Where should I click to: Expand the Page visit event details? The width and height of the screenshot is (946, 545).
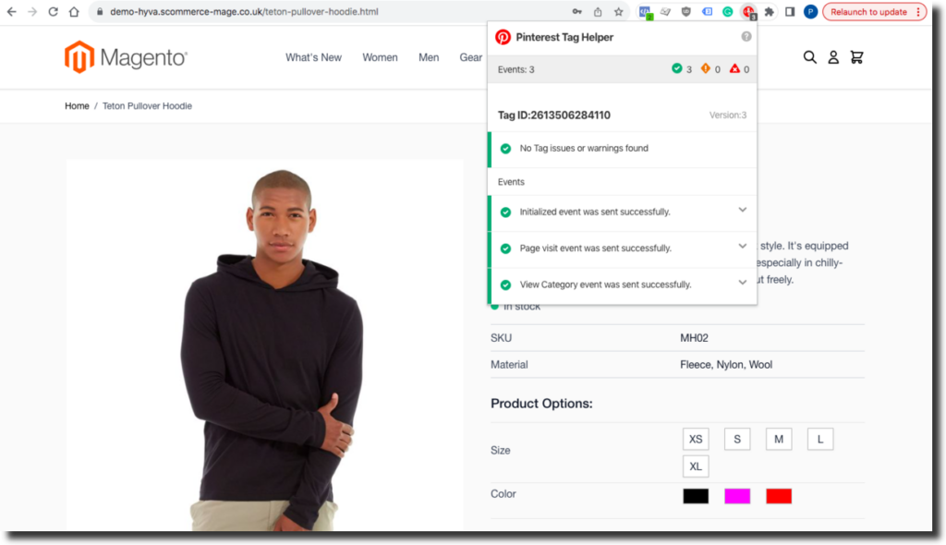click(x=743, y=247)
